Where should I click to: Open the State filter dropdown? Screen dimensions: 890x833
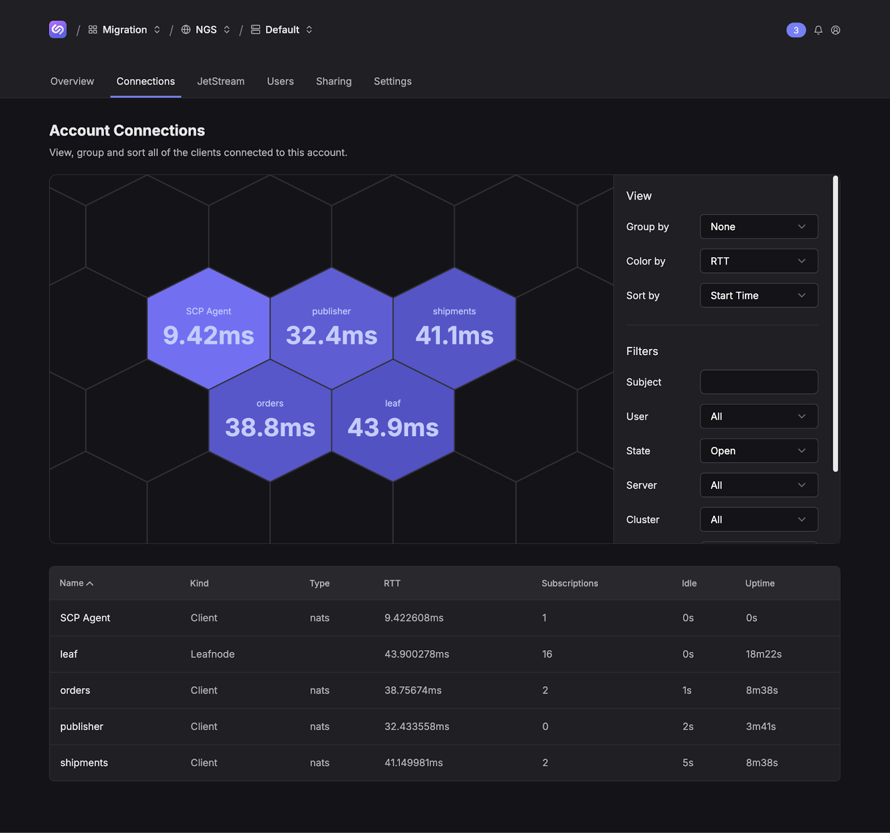click(759, 451)
